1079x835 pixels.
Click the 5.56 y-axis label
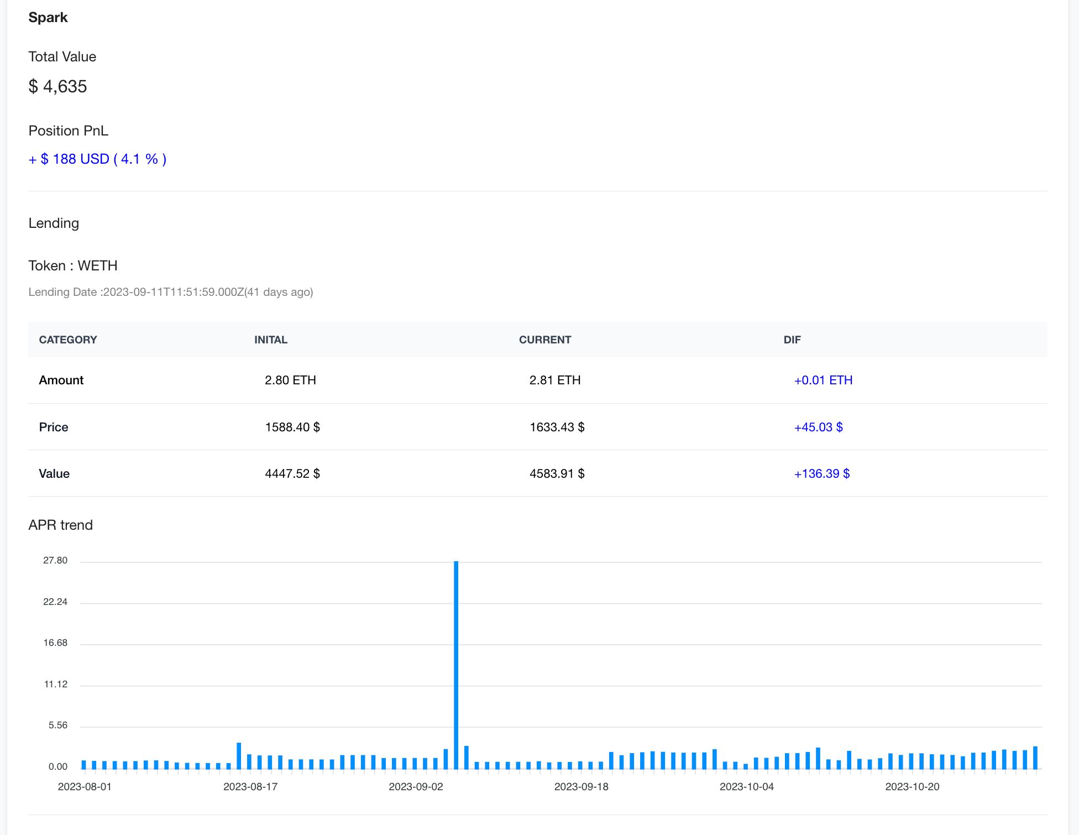coord(58,725)
